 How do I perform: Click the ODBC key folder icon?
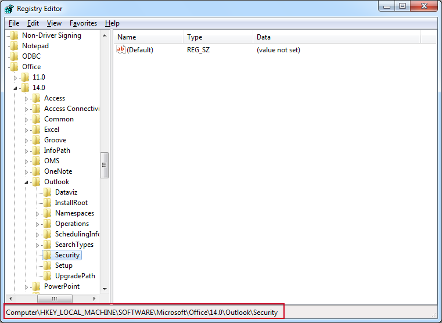pyautogui.click(x=14, y=56)
